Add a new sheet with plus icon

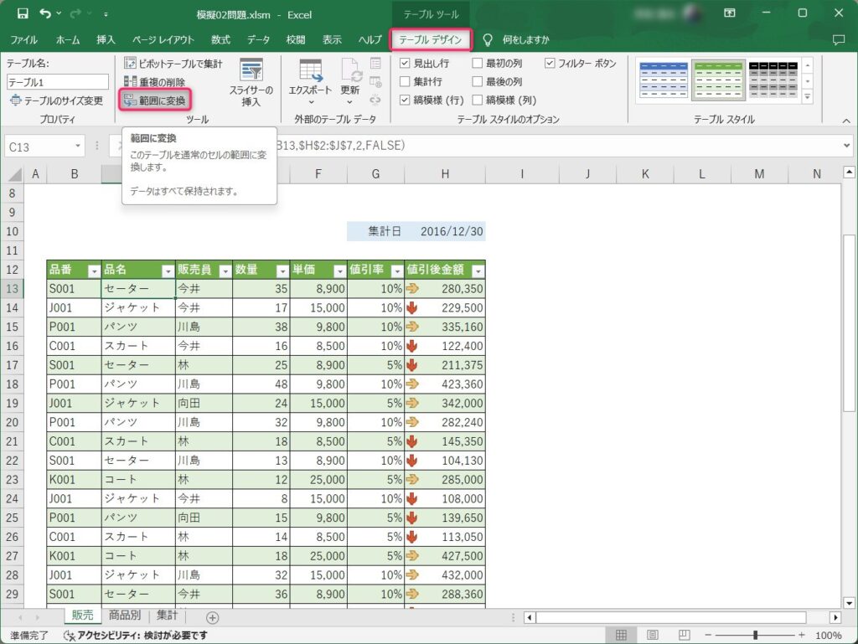tap(213, 617)
